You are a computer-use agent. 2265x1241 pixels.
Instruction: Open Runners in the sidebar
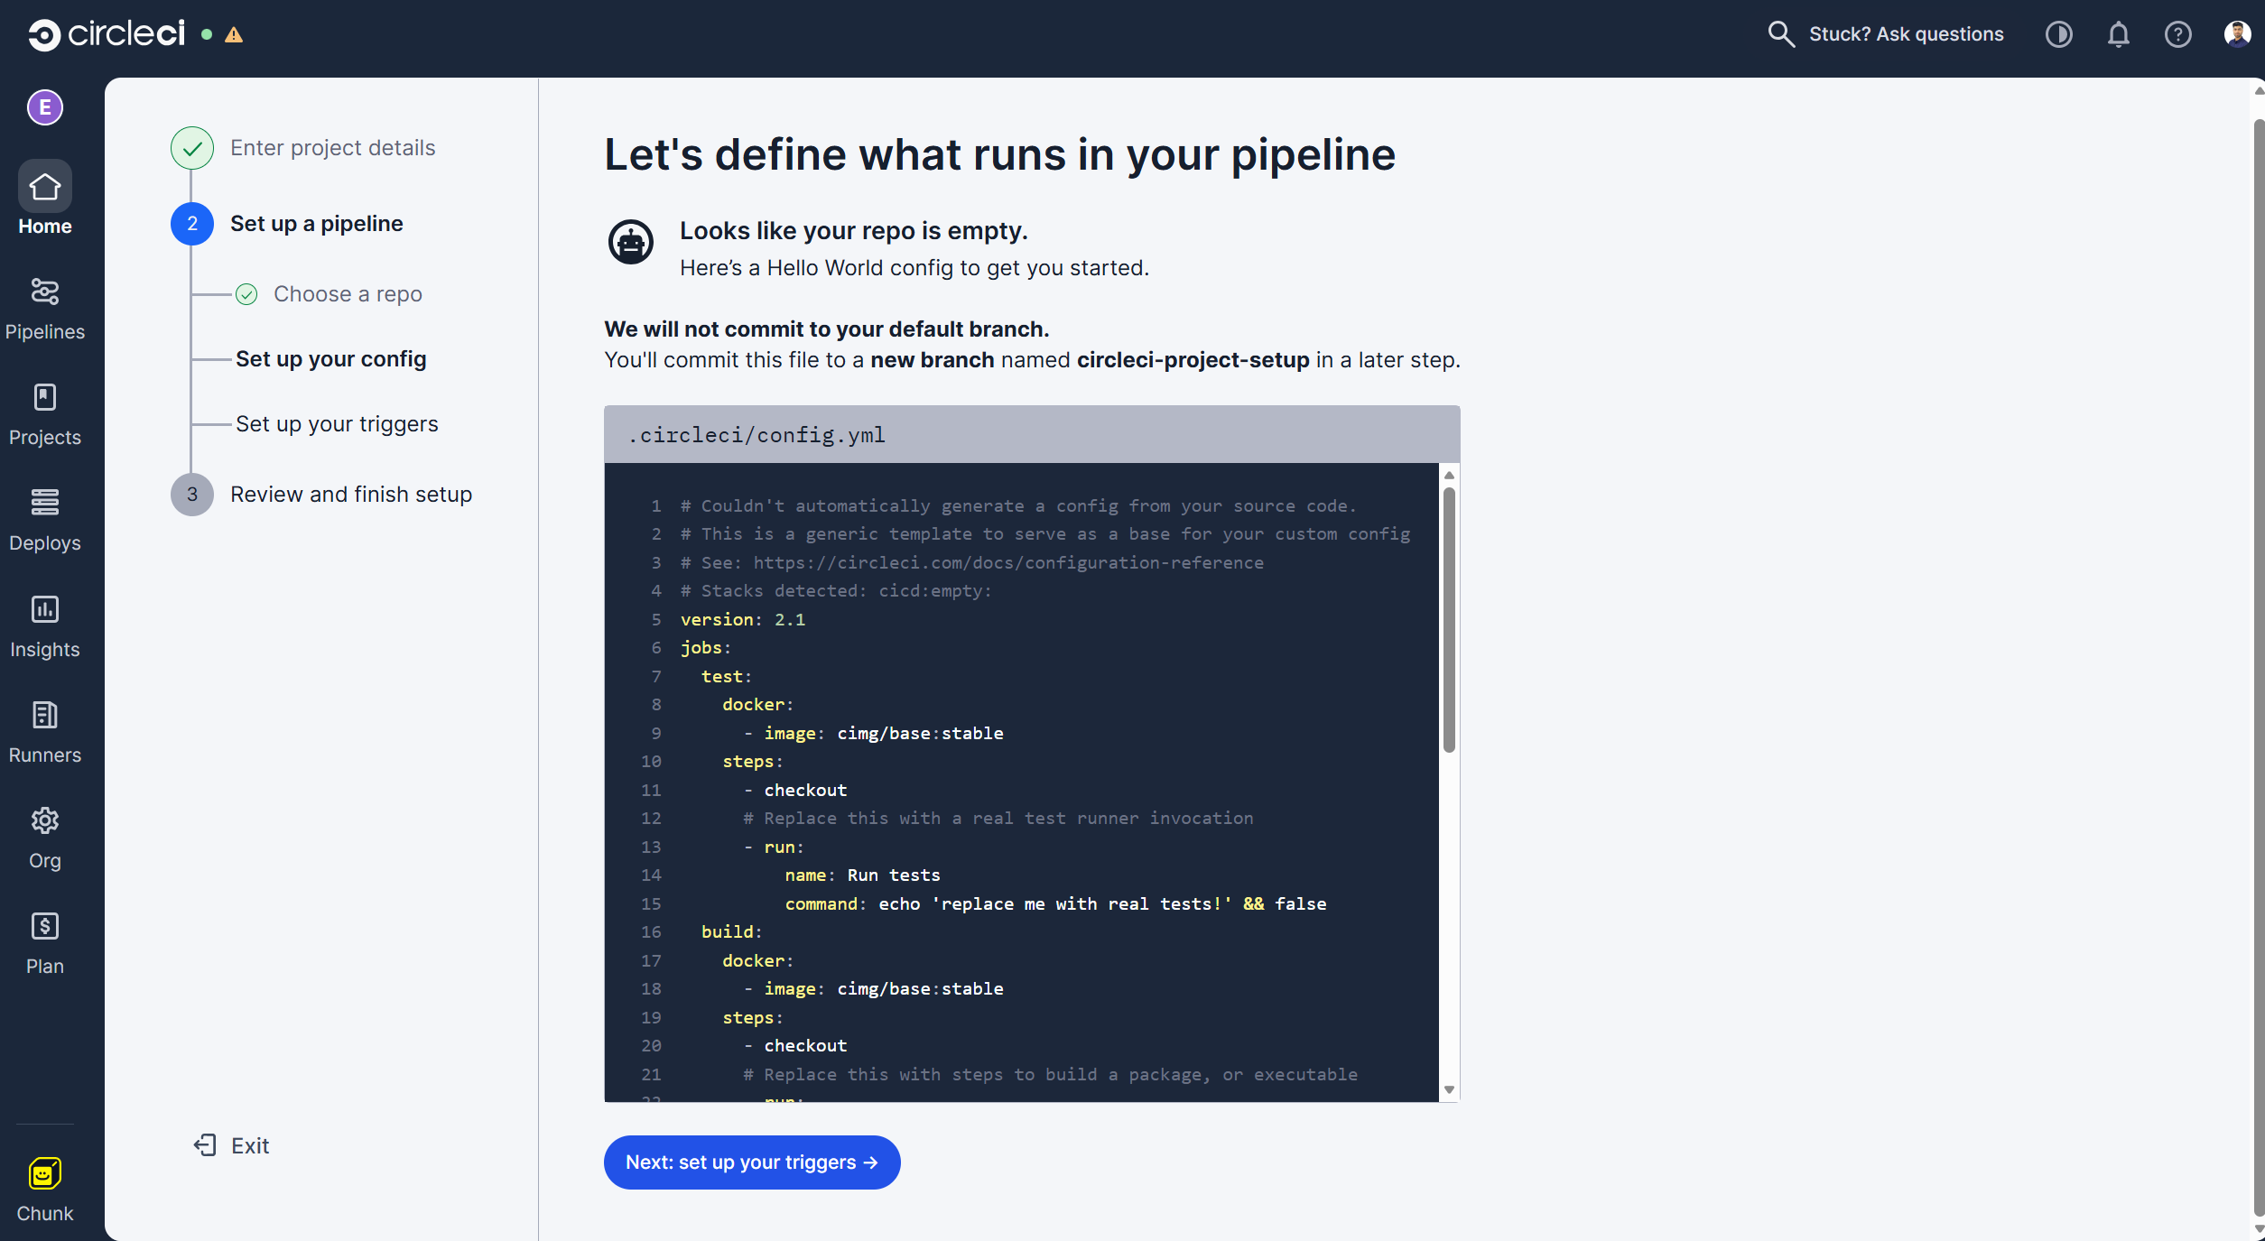click(45, 733)
